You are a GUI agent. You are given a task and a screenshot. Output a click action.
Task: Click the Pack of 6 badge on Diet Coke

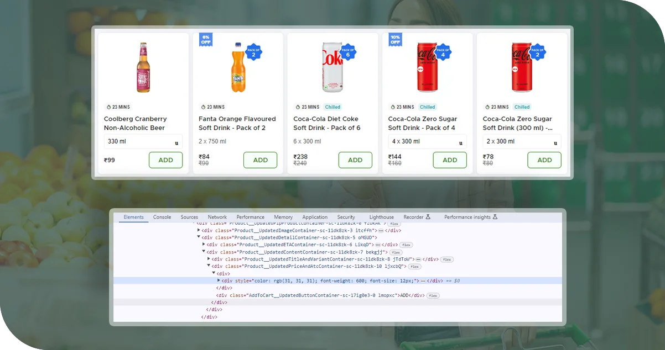348,52
